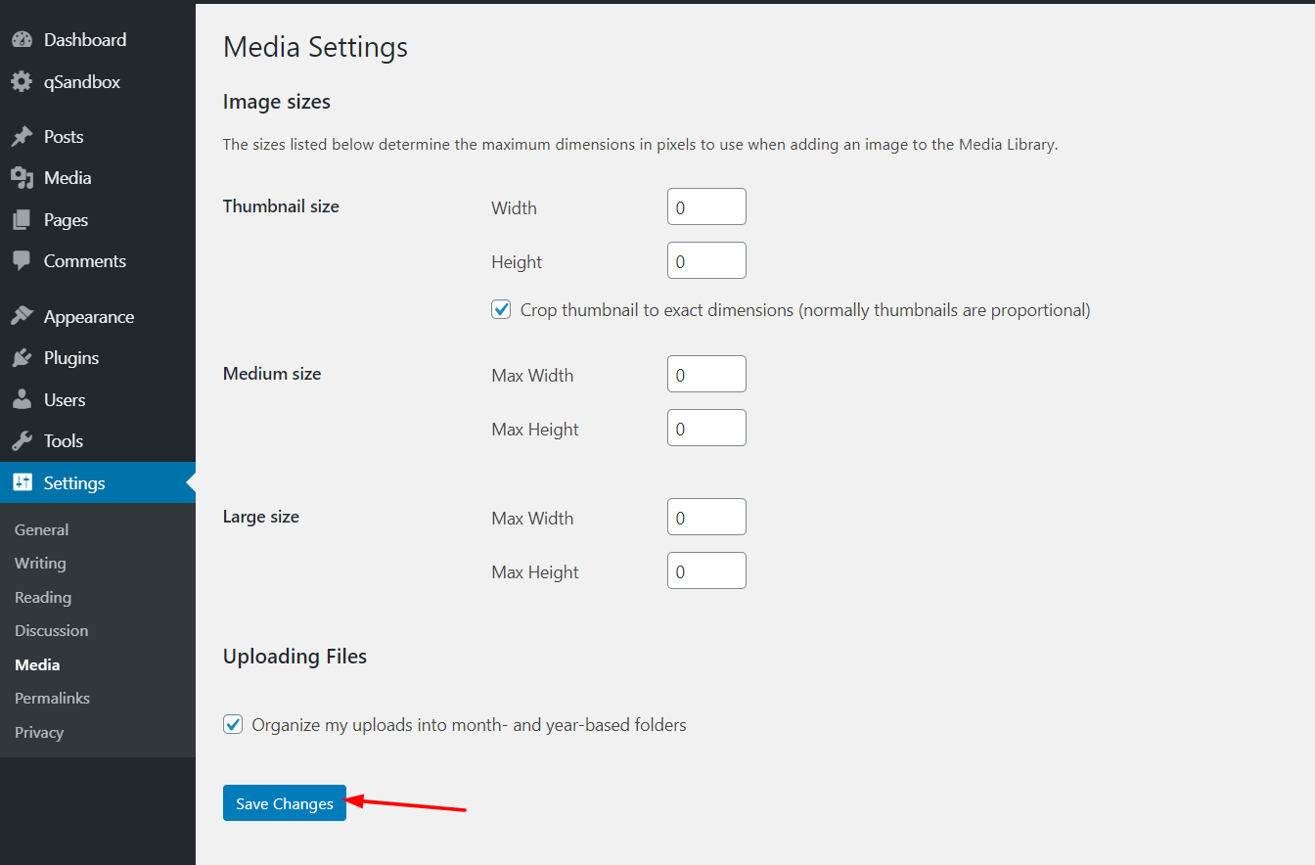Uncheck Crop thumbnail to exact dimensions
The width and height of the screenshot is (1315, 865).
coord(501,310)
